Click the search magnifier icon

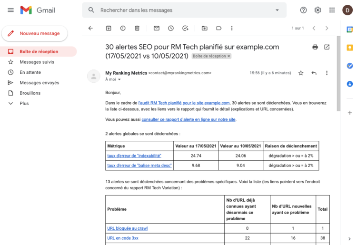(x=91, y=10)
